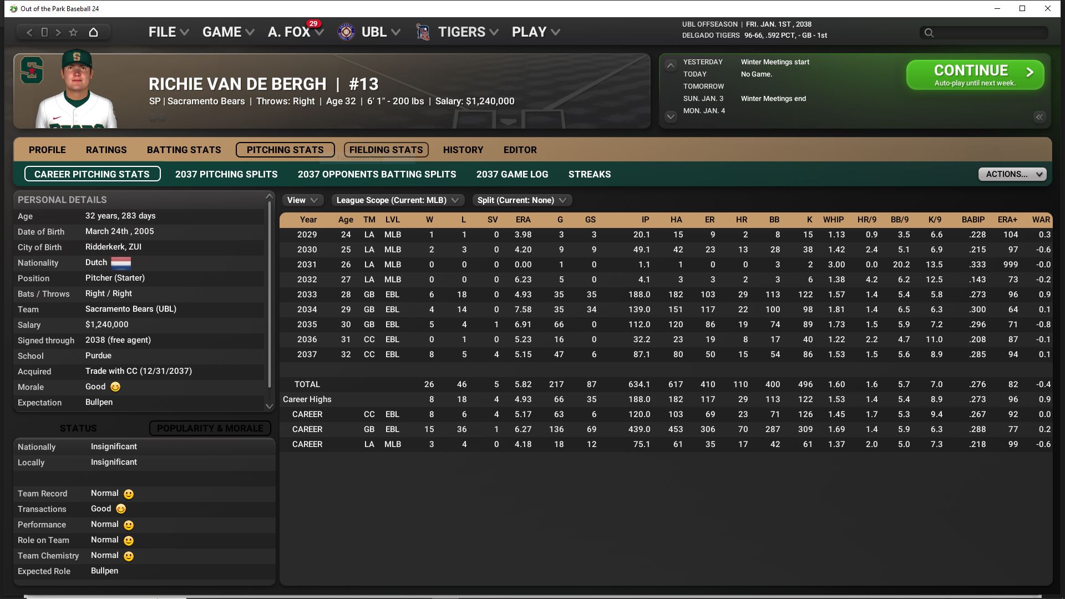The height and width of the screenshot is (599, 1065).
Task: Click the home icon in navigation bar
Action: [x=93, y=32]
